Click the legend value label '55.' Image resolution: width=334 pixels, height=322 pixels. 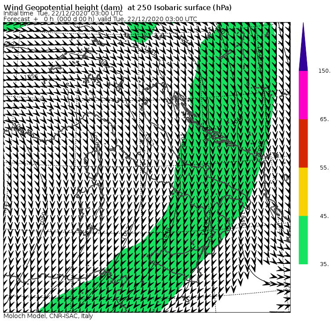[324, 168]
